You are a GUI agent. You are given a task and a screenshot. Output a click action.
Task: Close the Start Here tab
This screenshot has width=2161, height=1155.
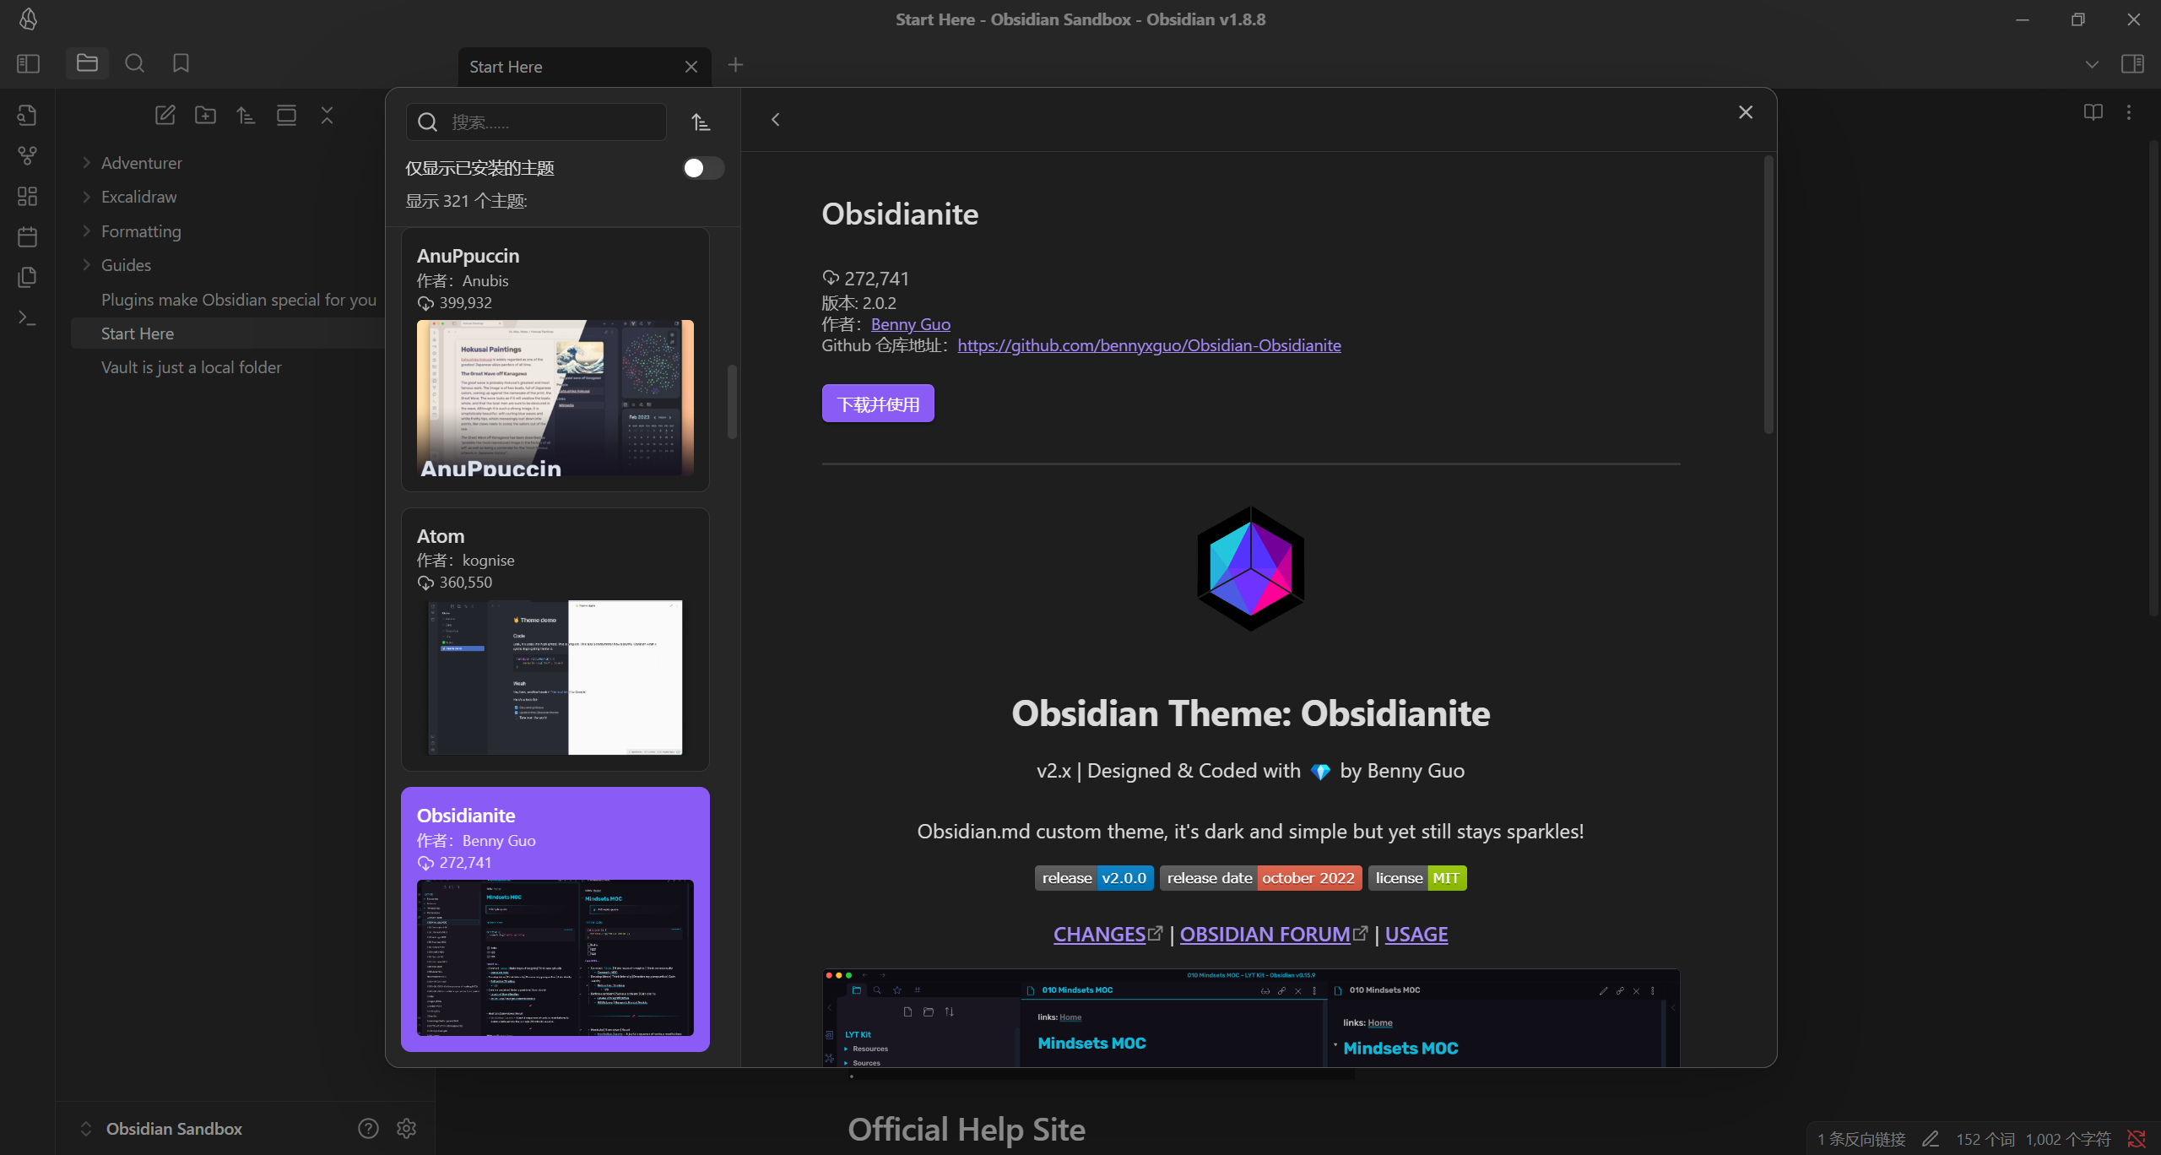point(691,67)
